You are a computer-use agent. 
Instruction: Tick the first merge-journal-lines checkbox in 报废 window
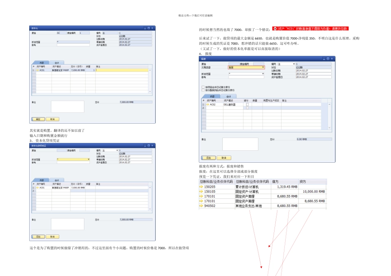click(x=203, y=87)
